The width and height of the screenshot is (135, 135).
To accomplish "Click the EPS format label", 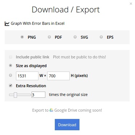I will click(110, 37).
